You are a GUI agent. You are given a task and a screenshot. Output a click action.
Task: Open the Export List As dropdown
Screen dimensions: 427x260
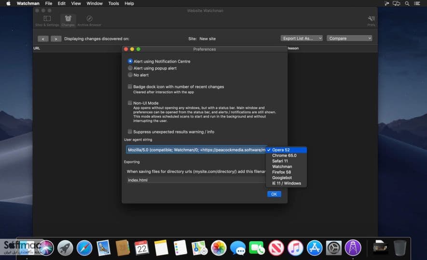point(302,39)
